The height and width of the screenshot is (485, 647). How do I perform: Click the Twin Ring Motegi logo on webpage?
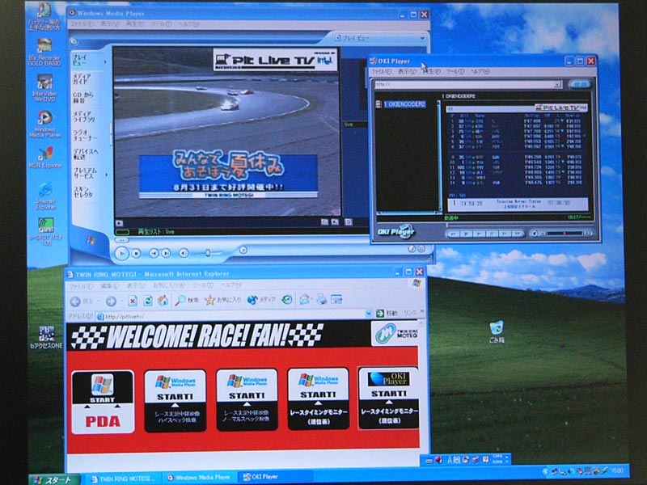(396, 333)
